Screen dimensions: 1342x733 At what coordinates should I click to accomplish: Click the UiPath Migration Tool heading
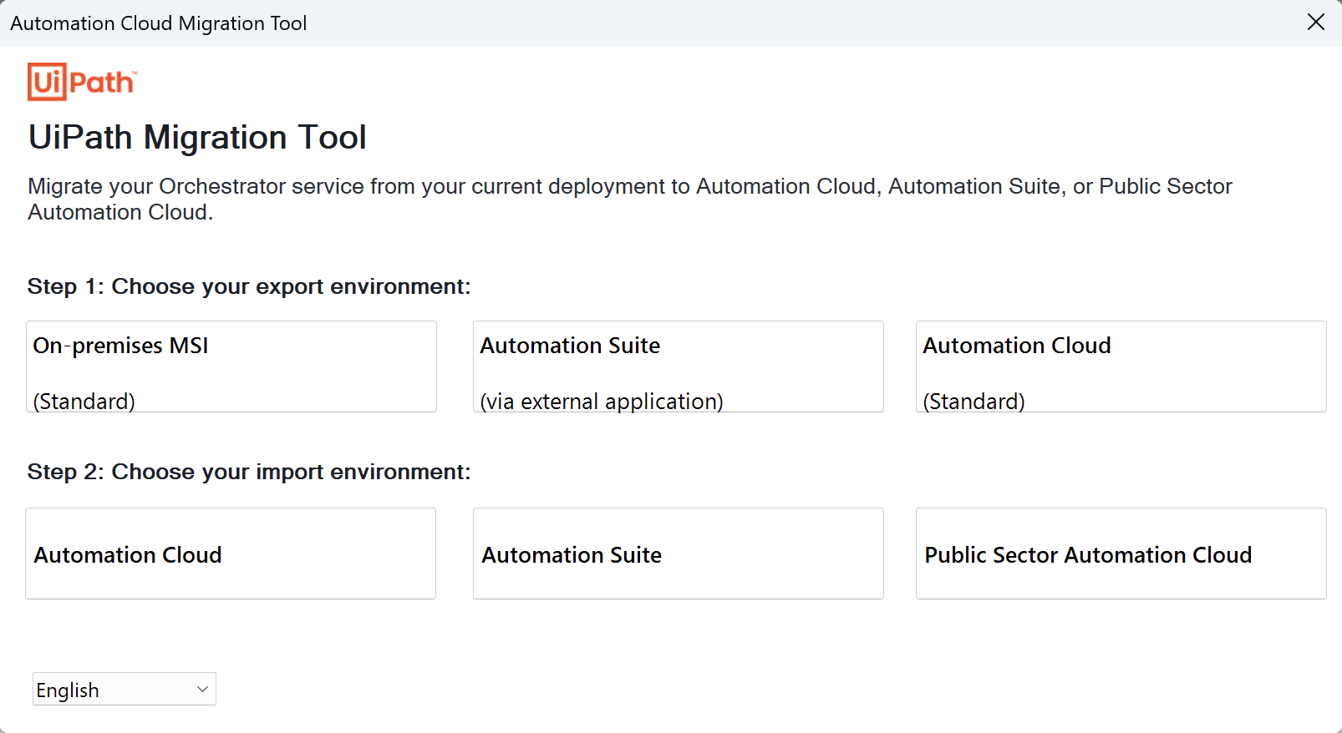click(197, 137)
